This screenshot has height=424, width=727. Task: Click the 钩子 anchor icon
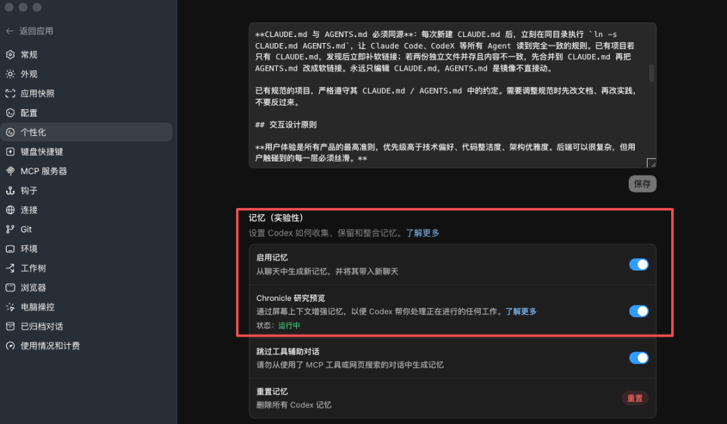10,191
